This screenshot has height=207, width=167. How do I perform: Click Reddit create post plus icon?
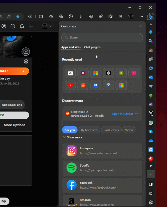(x=31, y=26)
